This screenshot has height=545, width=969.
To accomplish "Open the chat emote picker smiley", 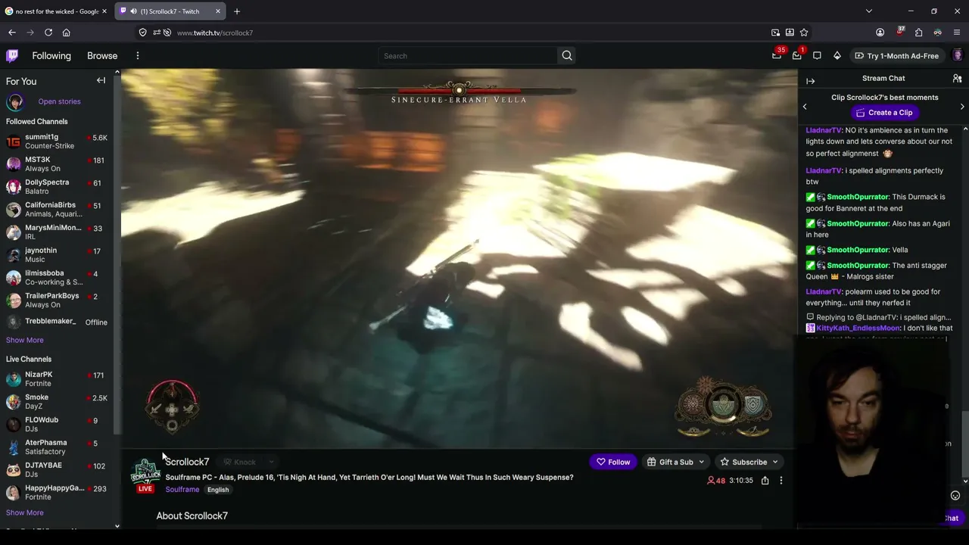I will [x=955, y=496].
